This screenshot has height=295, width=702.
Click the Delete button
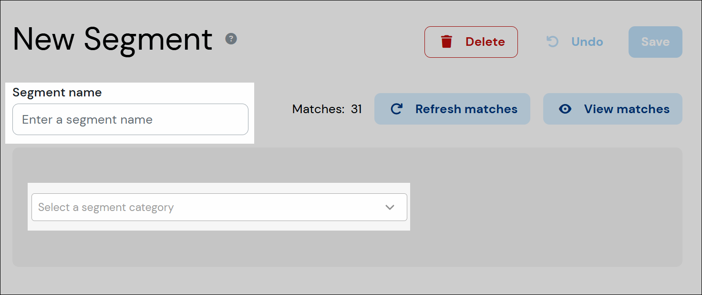(471, 42)
